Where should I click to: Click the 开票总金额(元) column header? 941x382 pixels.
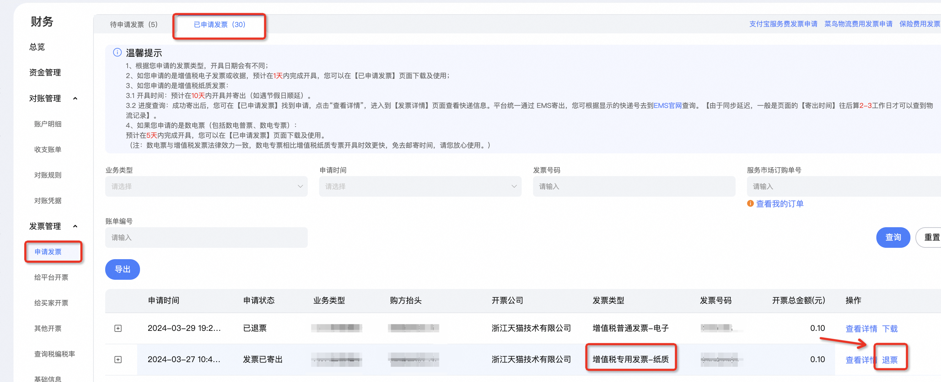click(x=798, y=301)
